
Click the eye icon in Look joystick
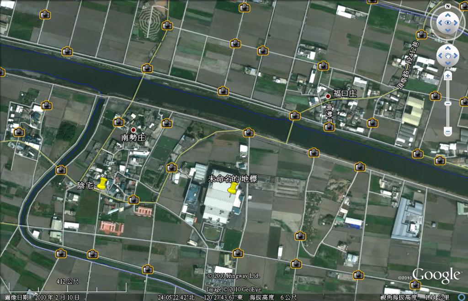448,23
